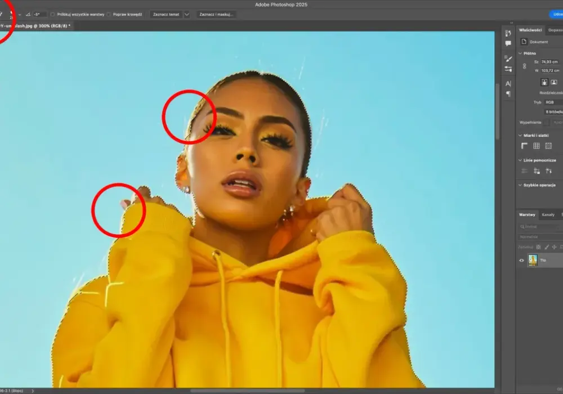Set canvas orientation to portrait
Image resolution: width=563 pixels, height=394 pixels.
click(x=544, y=82)
